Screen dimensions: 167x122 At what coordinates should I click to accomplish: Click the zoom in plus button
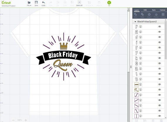coord(26,120)
